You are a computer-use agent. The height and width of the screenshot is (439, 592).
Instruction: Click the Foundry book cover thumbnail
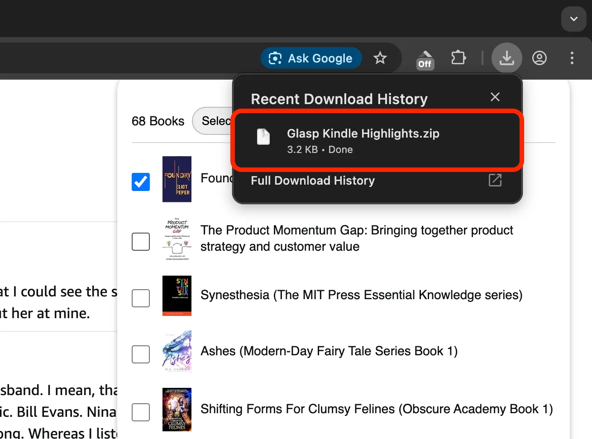coord(177,179)
